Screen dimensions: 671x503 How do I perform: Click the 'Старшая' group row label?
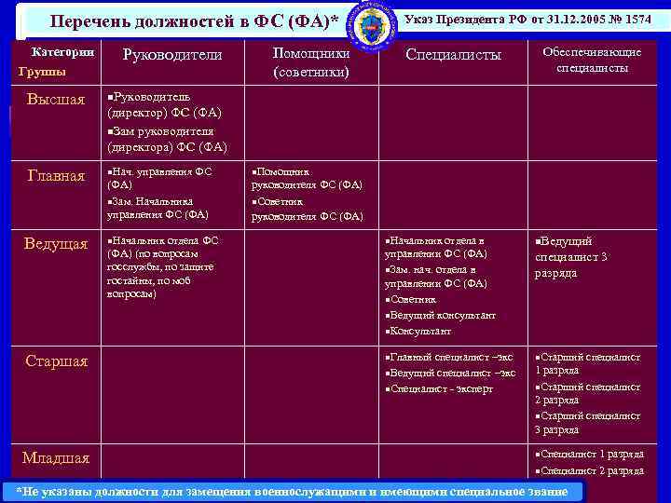(56, 361)
